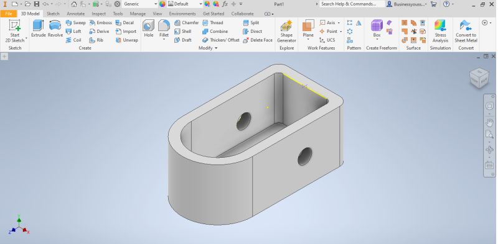Open the Axis dropdown arrow
Viewport: 498px width, 244px height.
click(x=339, y=23)
